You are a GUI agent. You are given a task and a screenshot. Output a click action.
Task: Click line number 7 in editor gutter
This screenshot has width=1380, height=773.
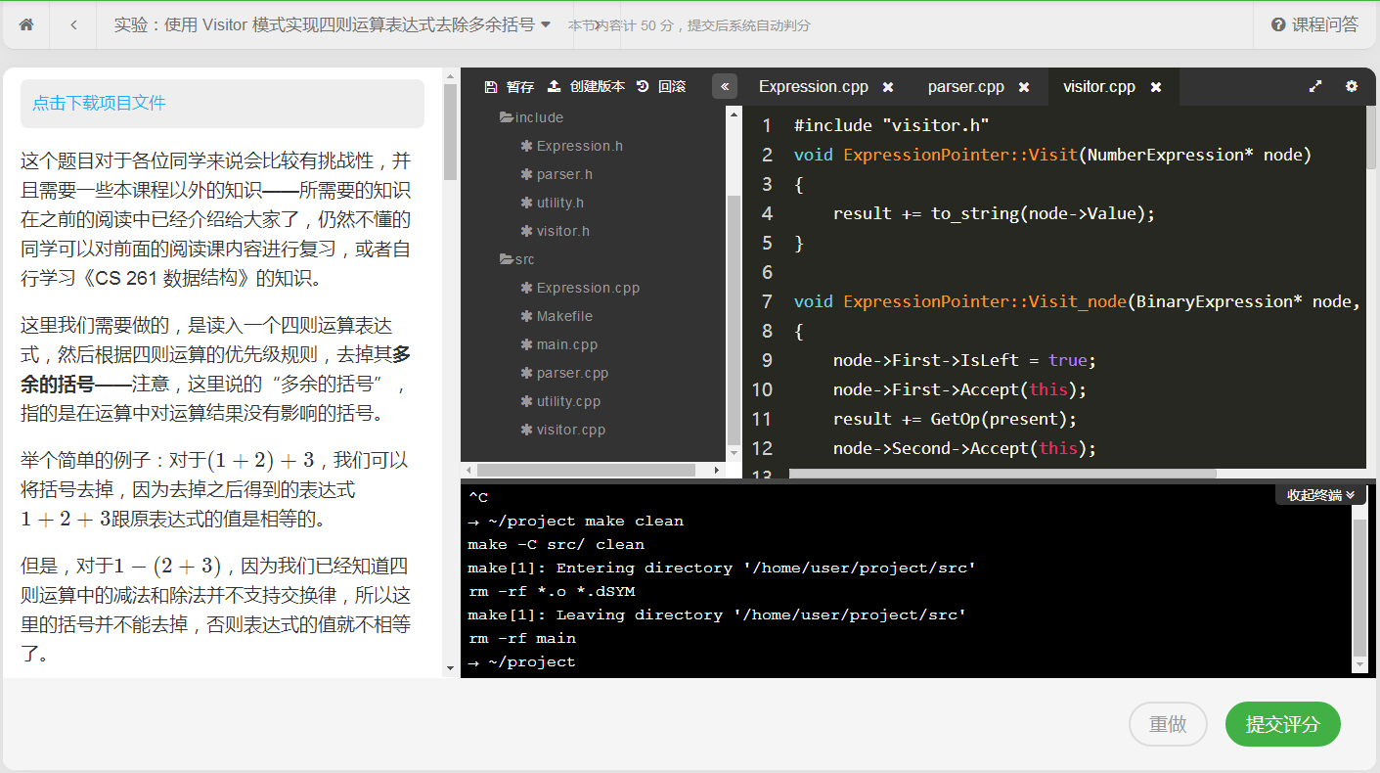[767, 301]
